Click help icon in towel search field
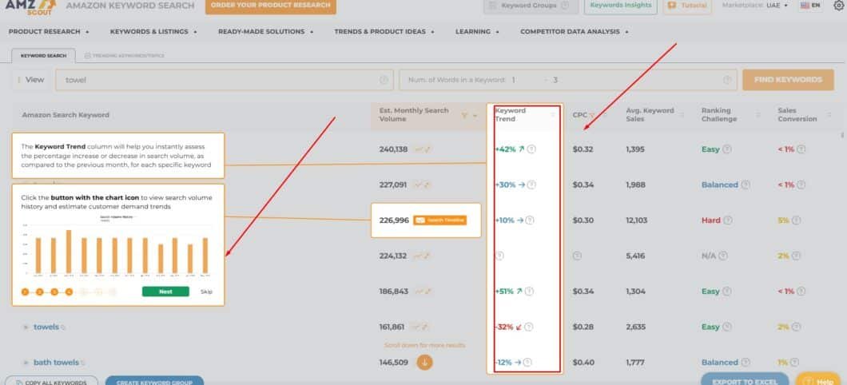Image resolution: width=847 pixels, height=385 pixels. point(384,80)
